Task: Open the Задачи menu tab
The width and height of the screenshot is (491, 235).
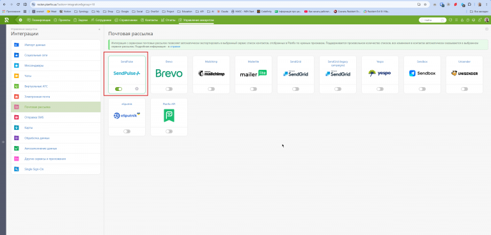Action: point(81,20)
